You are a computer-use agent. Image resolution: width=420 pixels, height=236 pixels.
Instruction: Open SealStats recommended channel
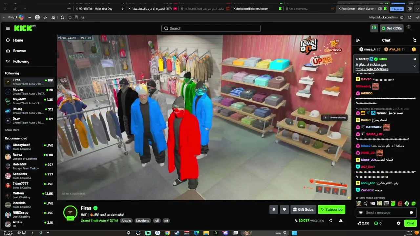(29, 176)
